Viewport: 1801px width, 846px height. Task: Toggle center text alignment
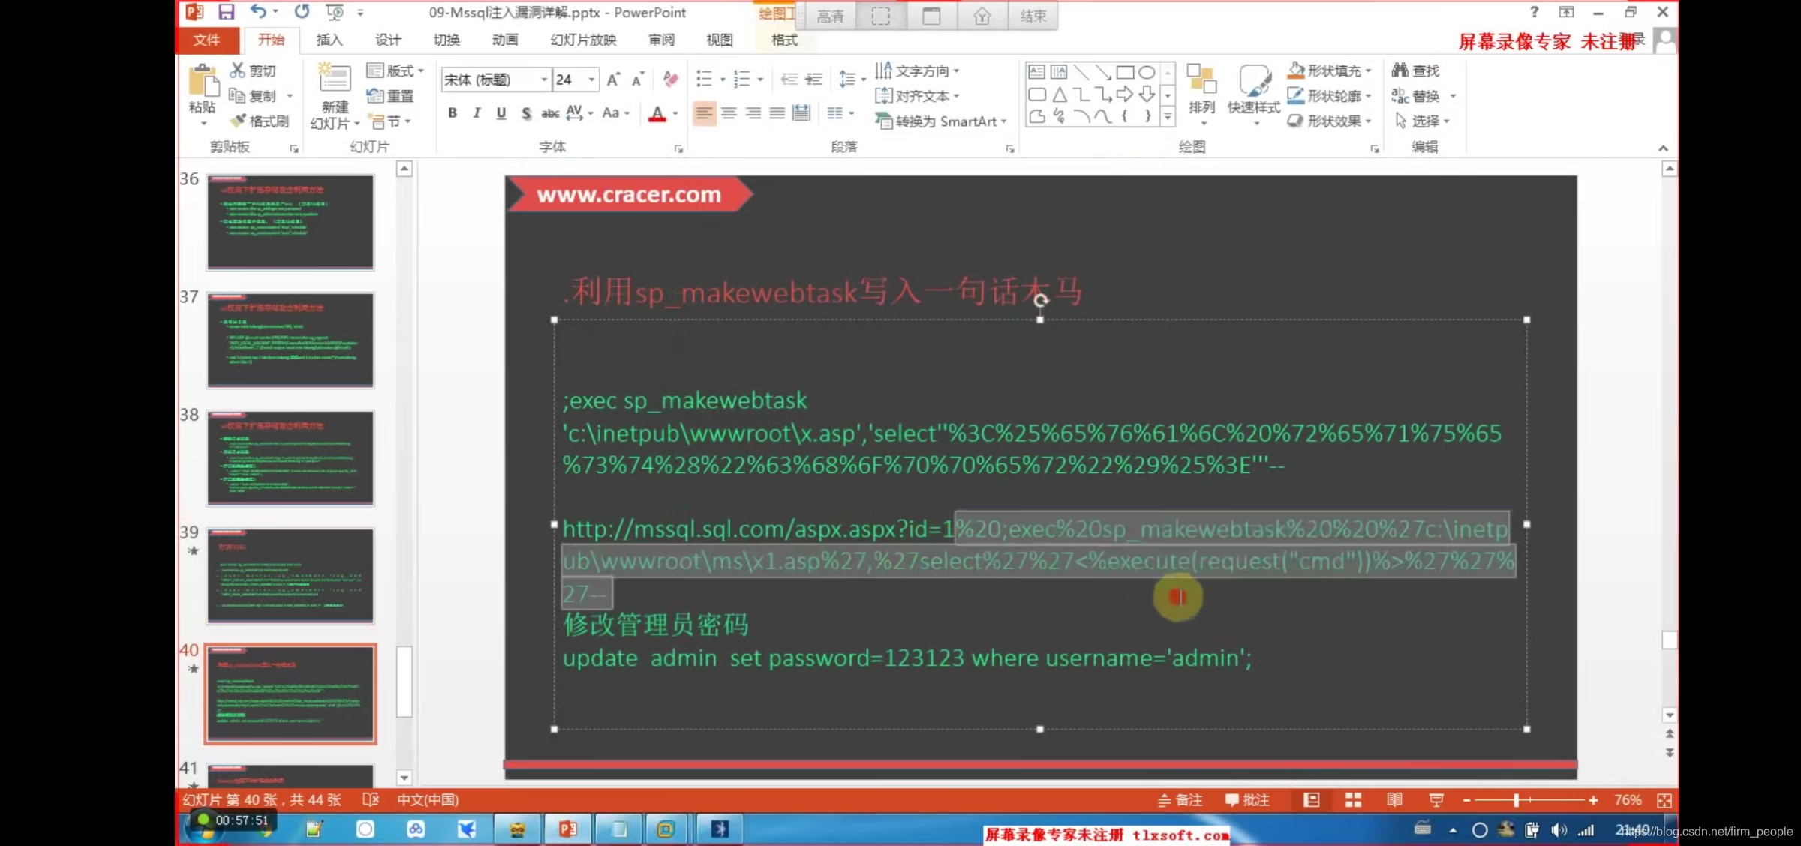[x=729, y=113]
